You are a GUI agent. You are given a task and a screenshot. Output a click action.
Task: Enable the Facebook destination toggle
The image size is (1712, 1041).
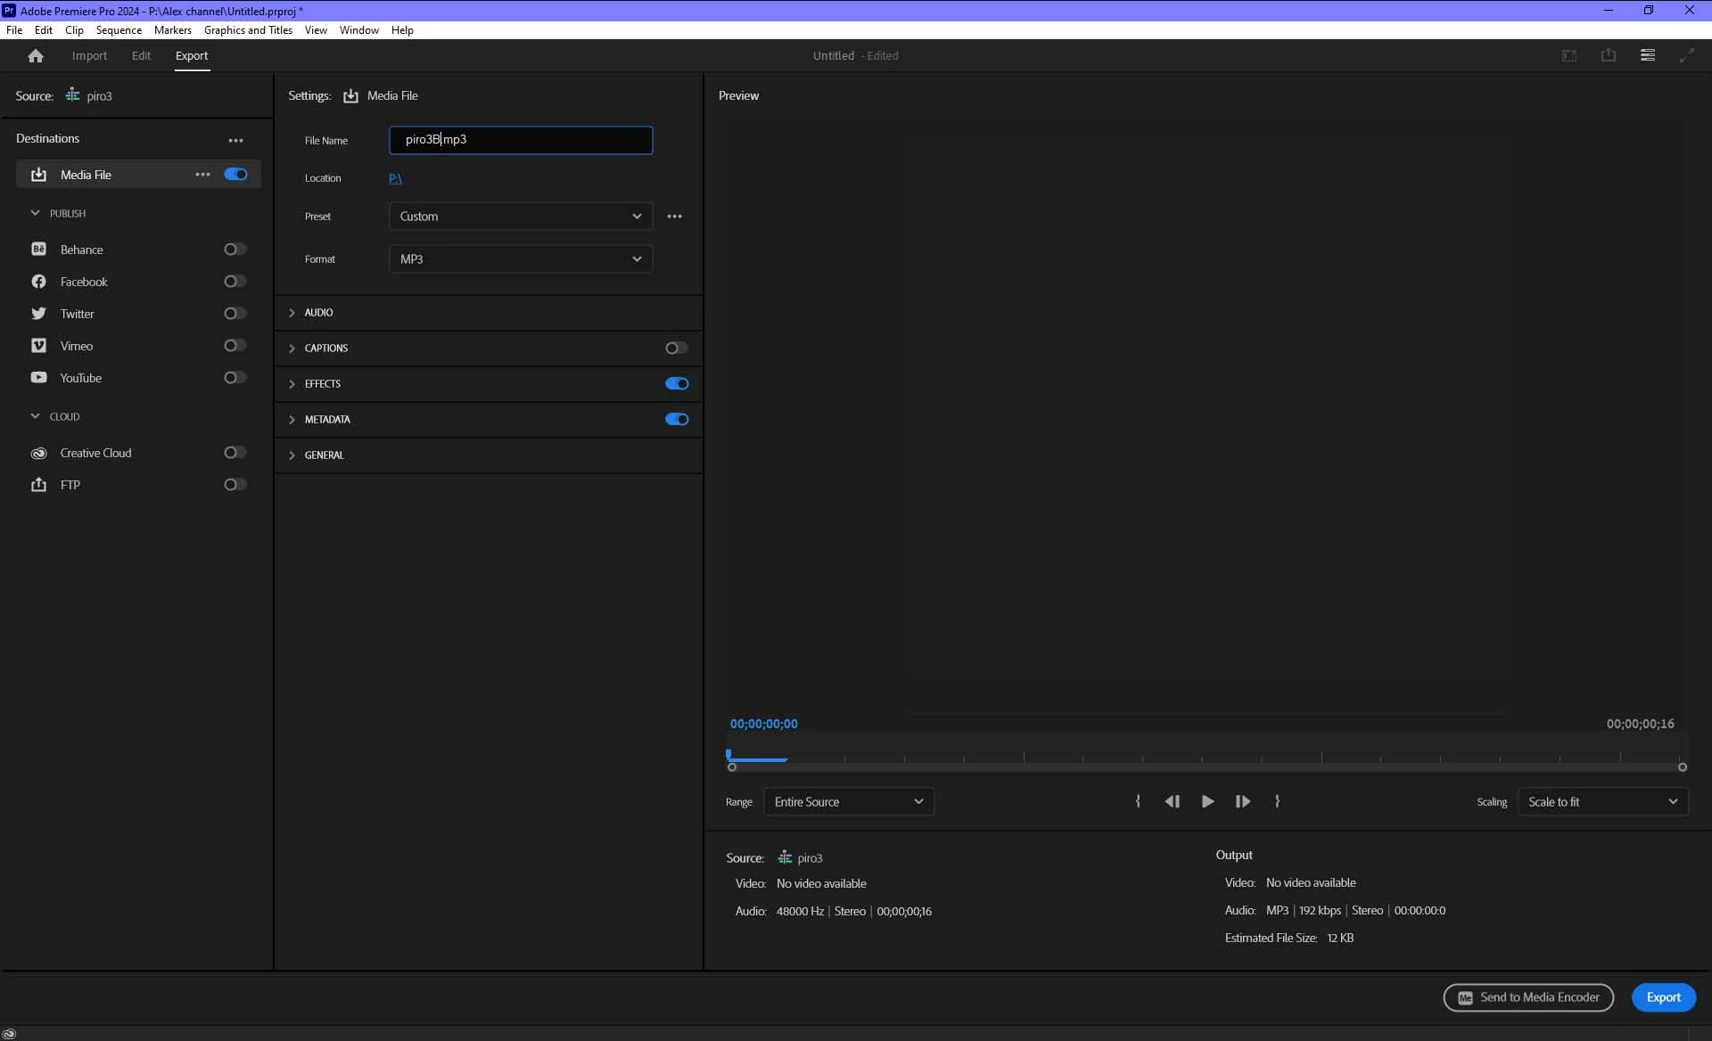[235, 282]
